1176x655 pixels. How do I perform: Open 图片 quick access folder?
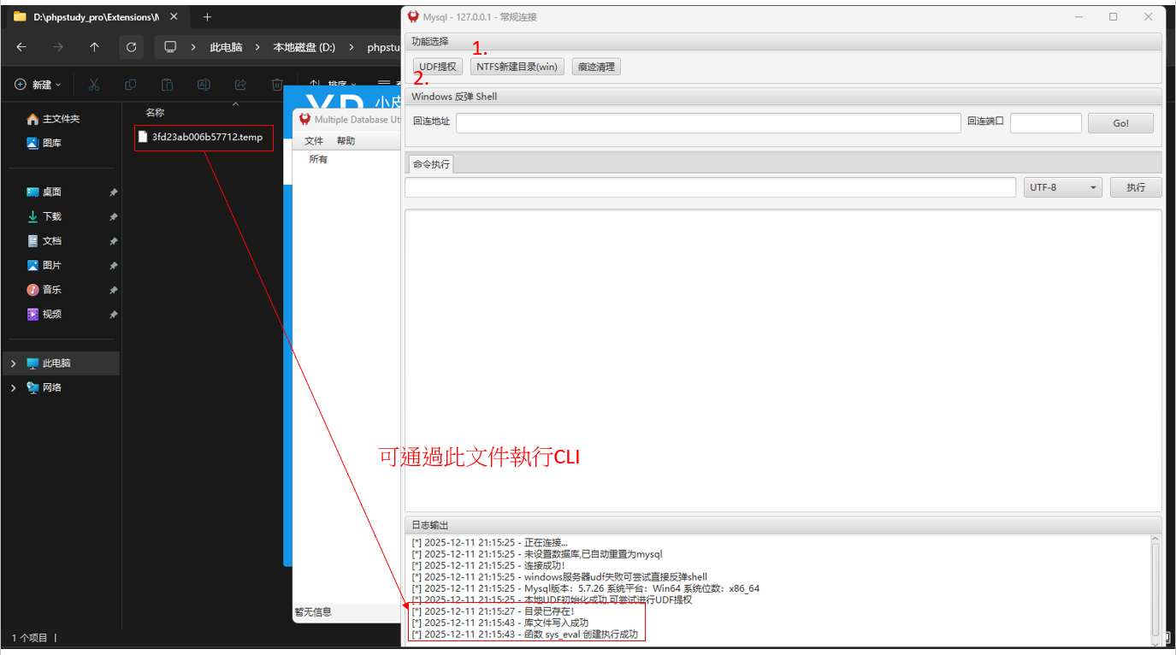pos(44,265)
